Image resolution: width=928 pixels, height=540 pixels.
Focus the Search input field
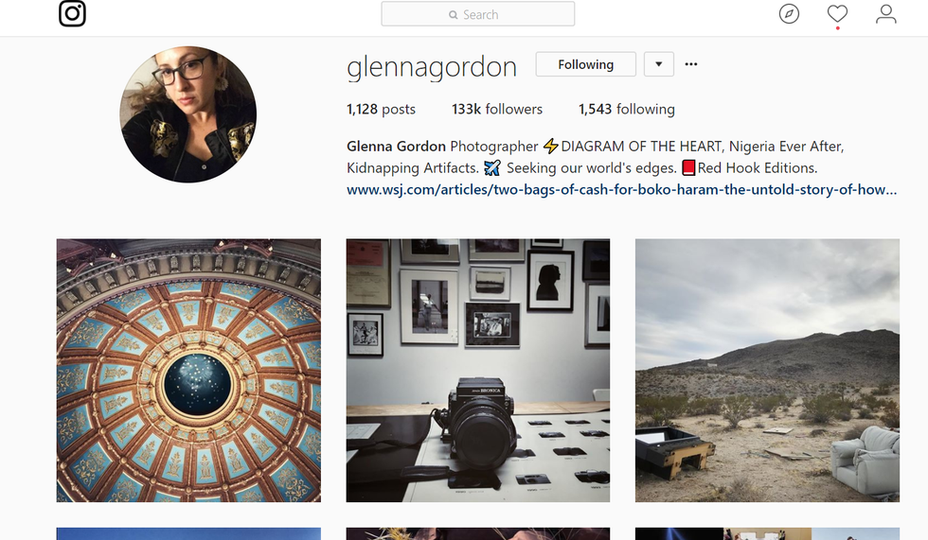coord(477,14)
